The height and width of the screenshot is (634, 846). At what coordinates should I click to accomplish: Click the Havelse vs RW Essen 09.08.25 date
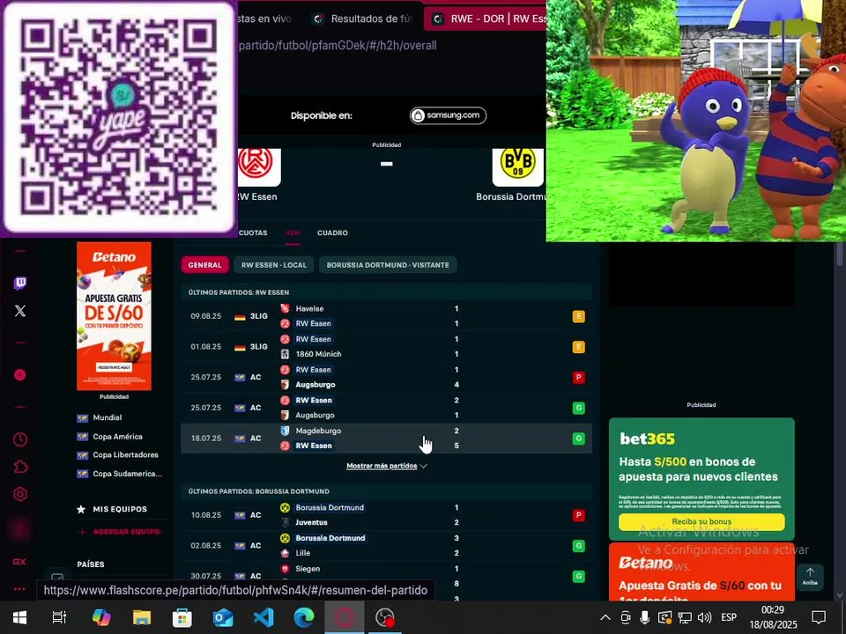(x=206, y=316)
